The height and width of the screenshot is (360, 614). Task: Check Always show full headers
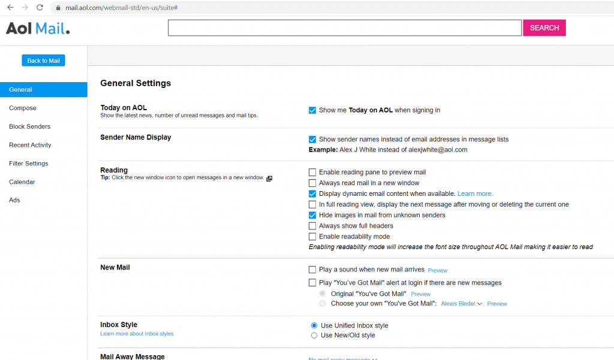point(312,225)
